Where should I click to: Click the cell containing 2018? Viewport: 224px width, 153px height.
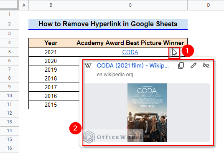pyautogui.click(x=51, y=78)
